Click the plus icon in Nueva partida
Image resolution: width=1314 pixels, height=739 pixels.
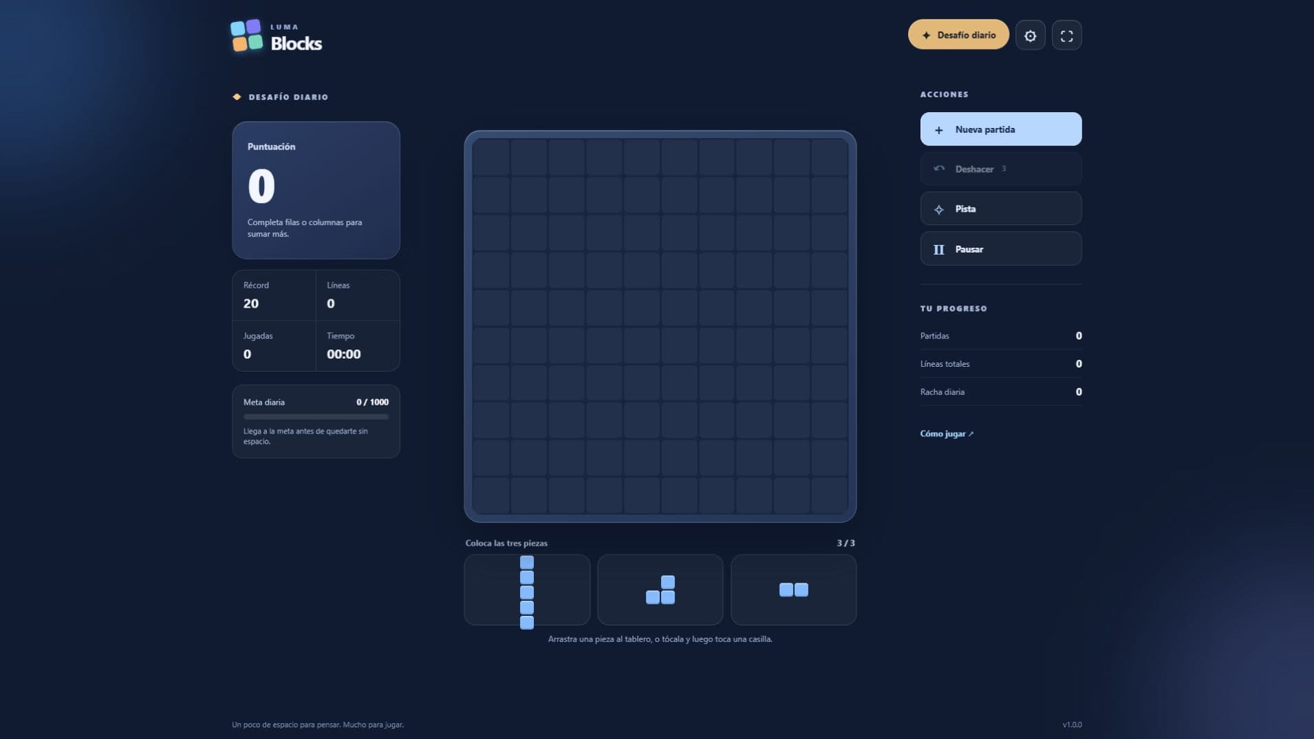coord(938,129)
